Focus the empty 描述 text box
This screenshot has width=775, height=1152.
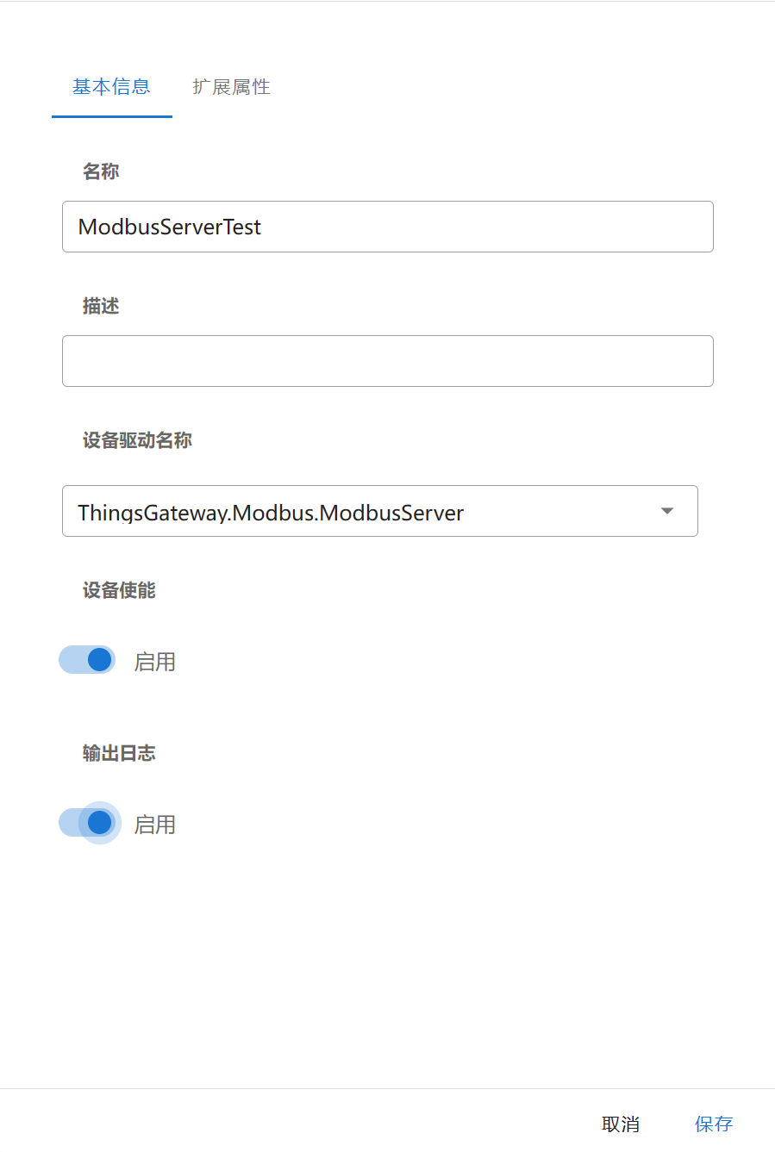point(387,361)
